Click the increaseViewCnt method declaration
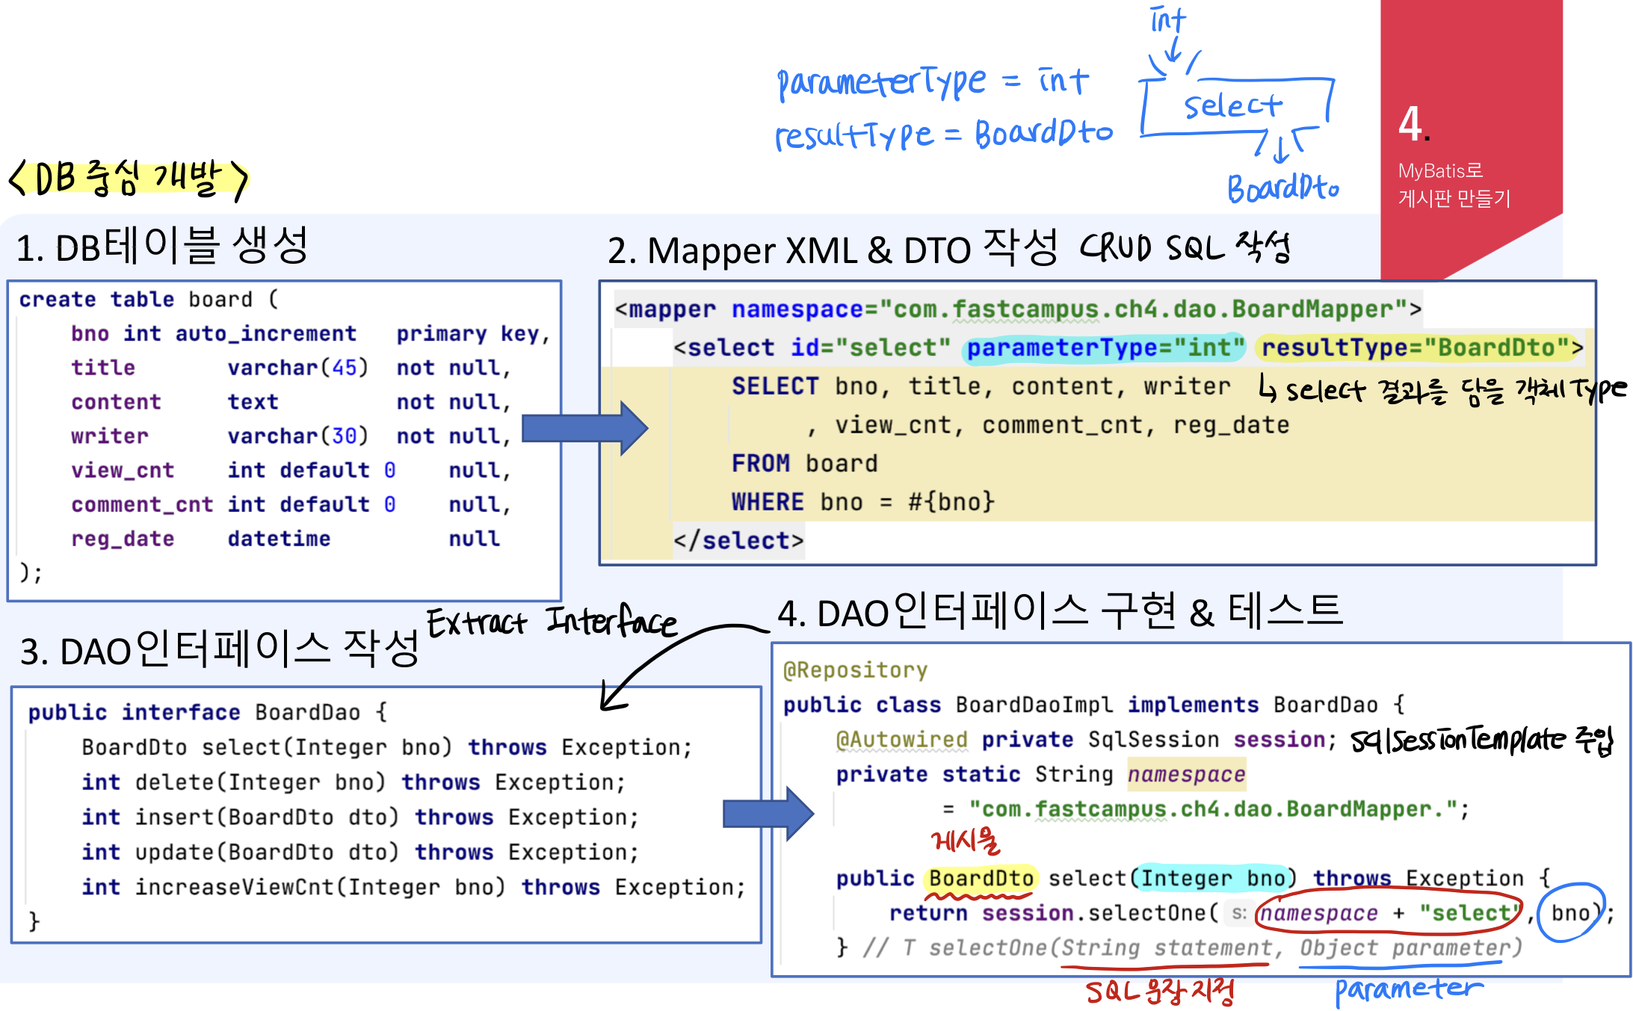Screen dimensions: 1633x1011 (413, 887)
